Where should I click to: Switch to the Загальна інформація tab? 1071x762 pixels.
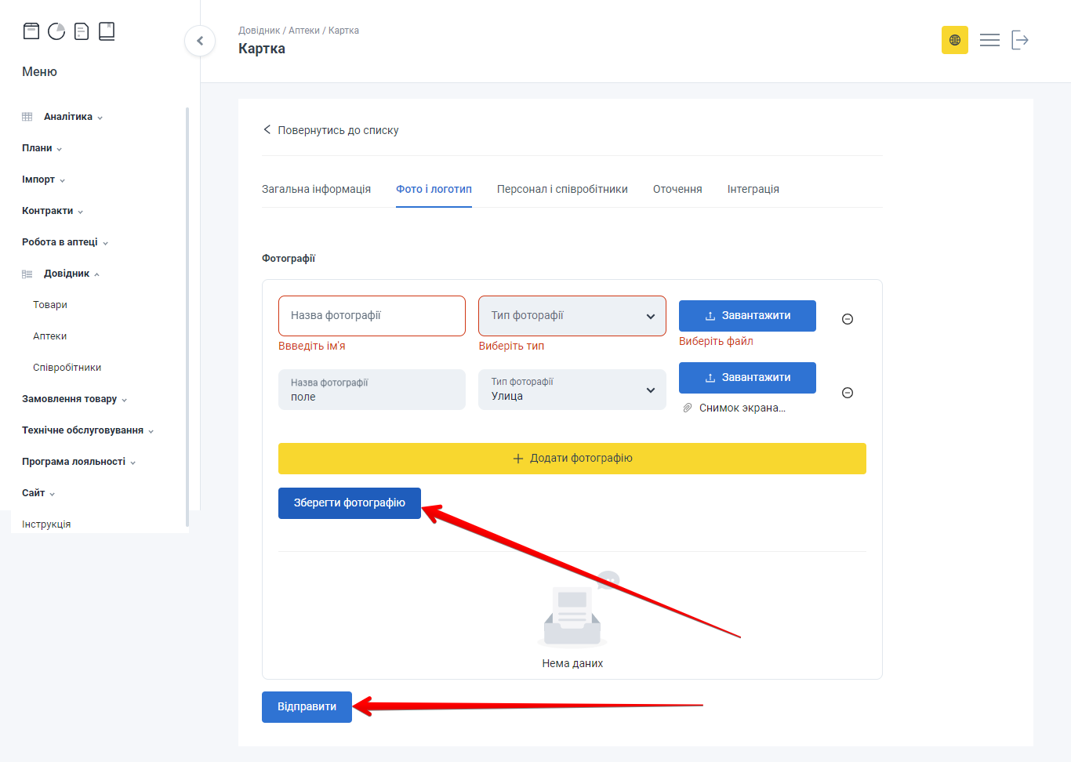pos(316,189)
